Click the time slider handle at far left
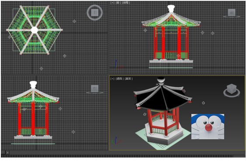Viewport: 246px width, 161px height. pyautogui.click(x=3, y=153)
